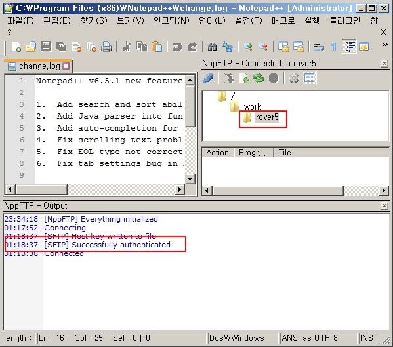Close the change.log tab with its red X
Image resolution: width=393 pixels, height=347 pixels.
[x=66, y=66]
